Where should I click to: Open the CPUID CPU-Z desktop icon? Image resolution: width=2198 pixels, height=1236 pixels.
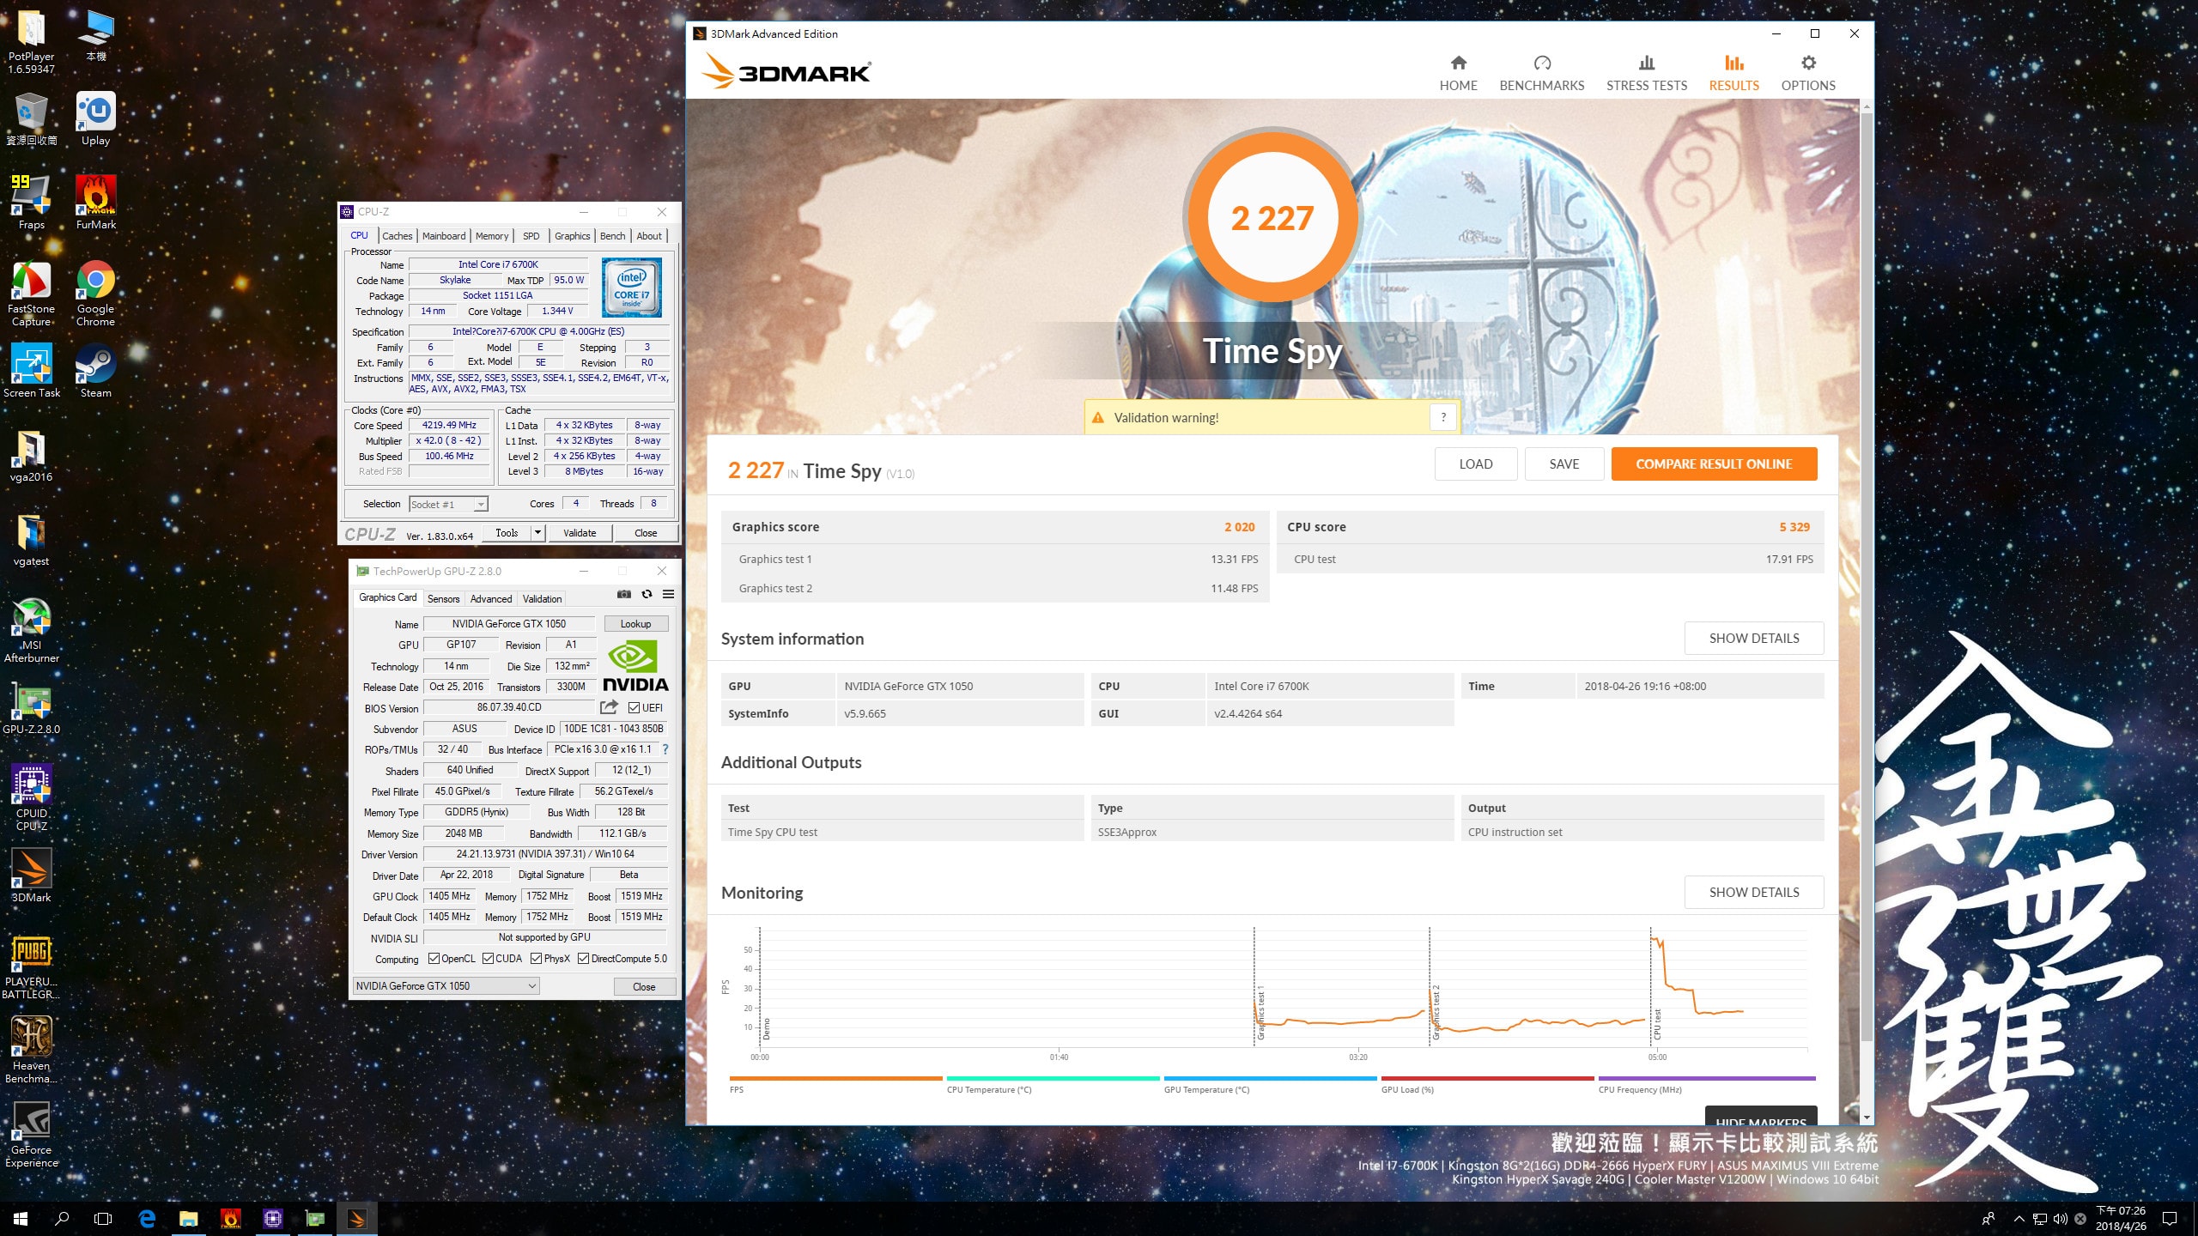pos(31,797)
